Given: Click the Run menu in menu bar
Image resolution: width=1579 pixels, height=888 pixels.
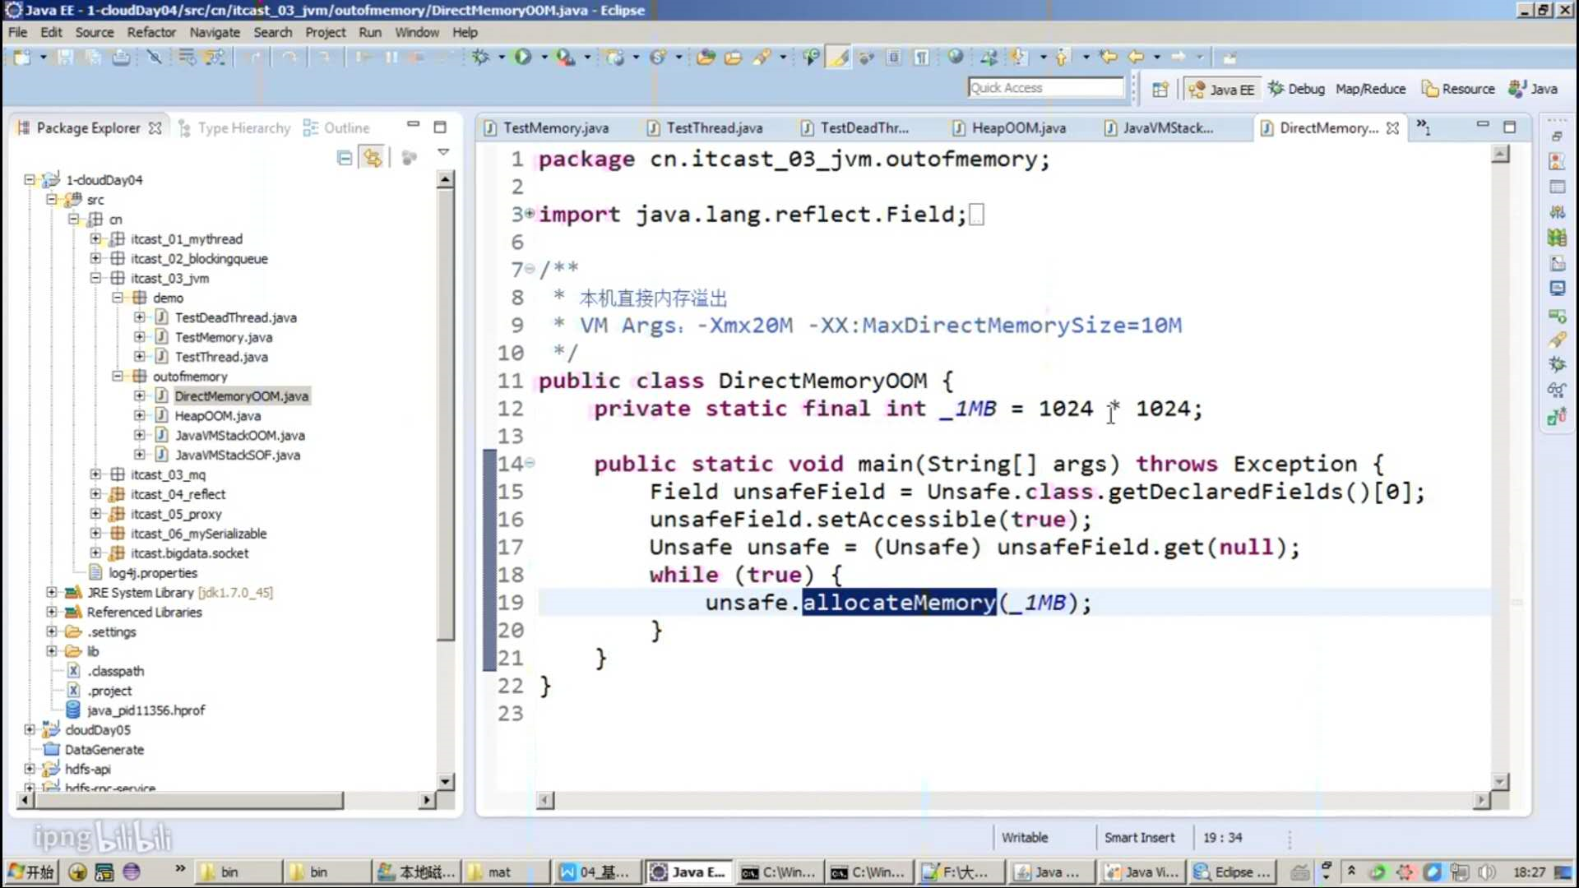Looking at the screenshot, I should [370, 31].
